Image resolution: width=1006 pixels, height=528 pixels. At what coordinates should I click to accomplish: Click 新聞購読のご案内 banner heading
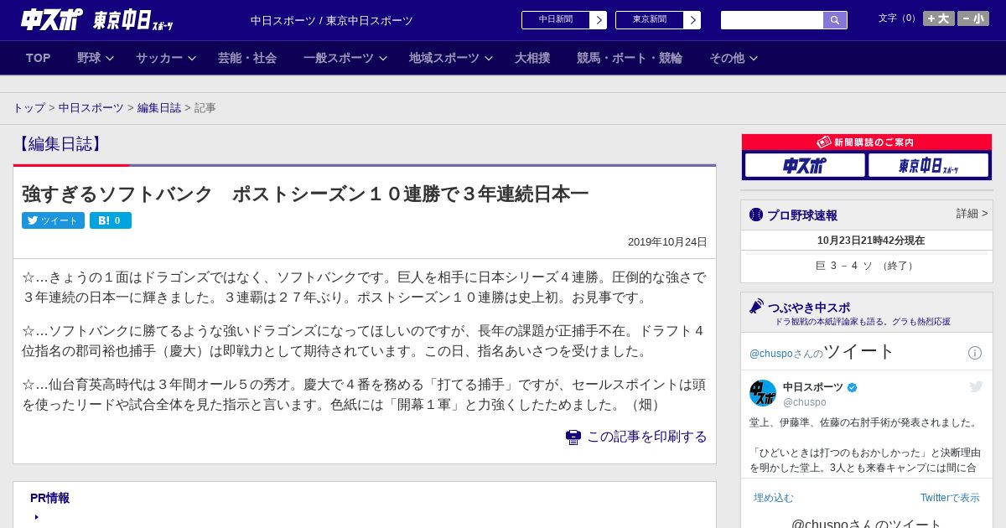coord(867,142)
